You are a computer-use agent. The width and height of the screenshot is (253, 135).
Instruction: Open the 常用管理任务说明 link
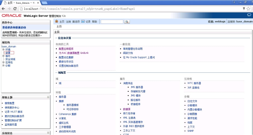pyautogui.click(x=133, y=49)
